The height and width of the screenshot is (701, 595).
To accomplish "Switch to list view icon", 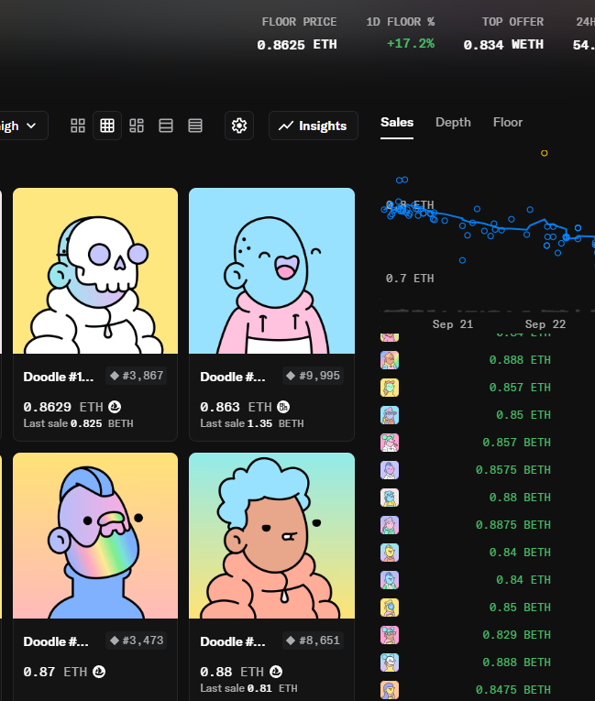I will tap(166, 126).
